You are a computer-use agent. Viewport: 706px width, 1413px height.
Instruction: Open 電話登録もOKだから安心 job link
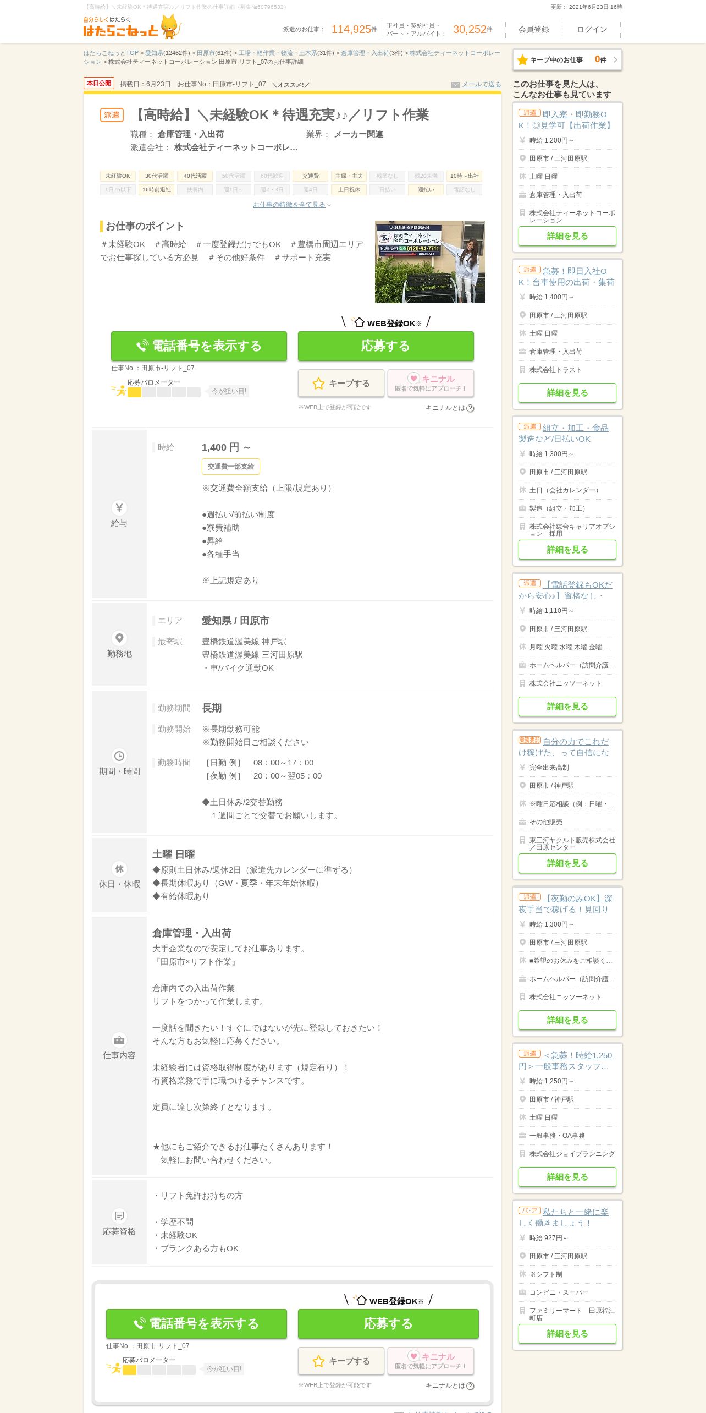click(566, 590)
